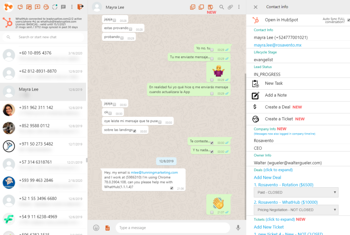Image resolution: width=350 pixels, height=235 pixels.
Task: Click the WhatHub orange logo avatar
Action: [9, 7]
